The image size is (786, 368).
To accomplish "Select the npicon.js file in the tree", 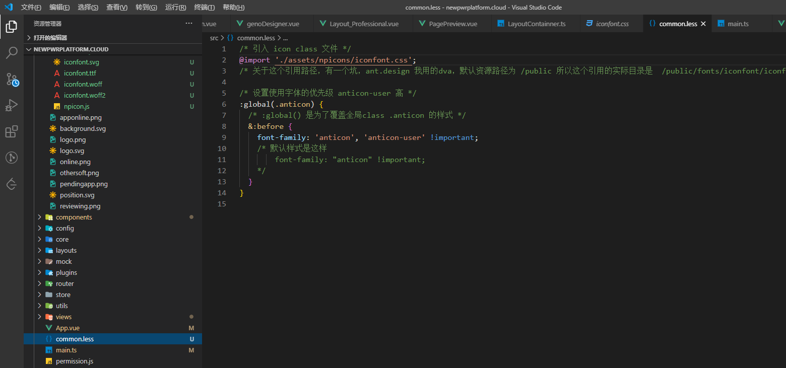I will [78, 106].
